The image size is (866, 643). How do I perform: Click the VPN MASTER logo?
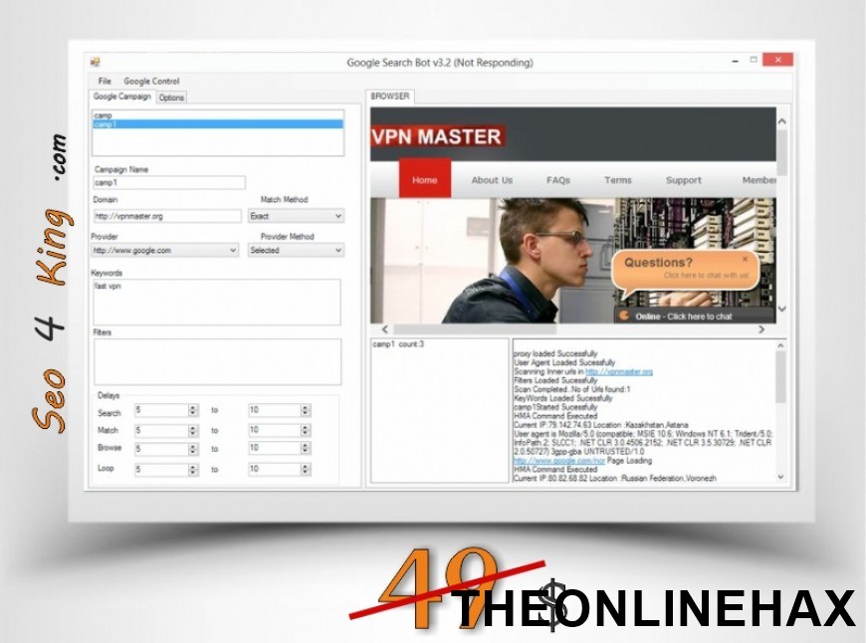click(x=436, y=136)
